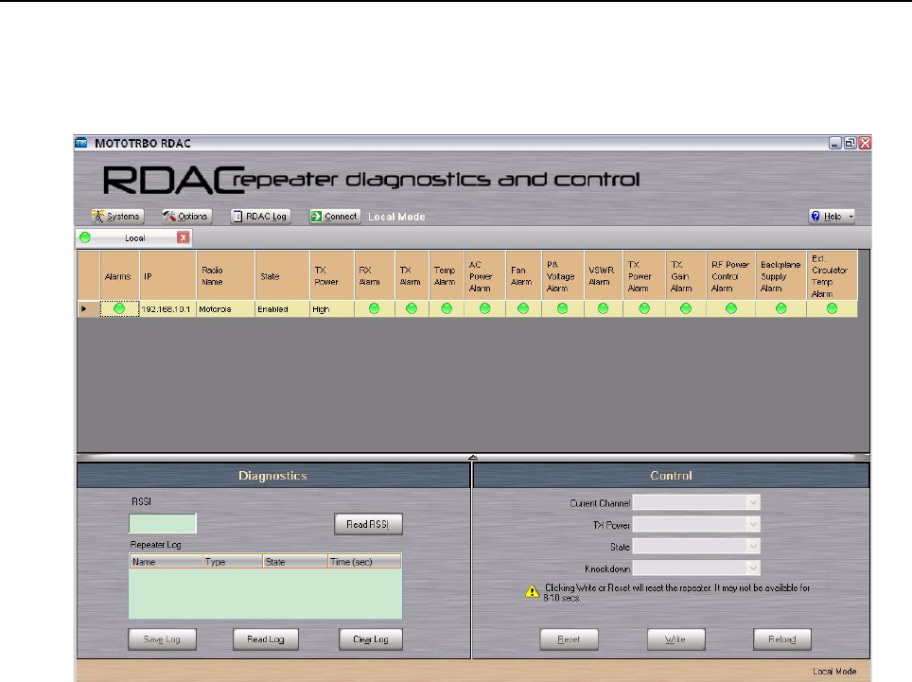Click the TX Gain Alarm green indicator
The image size is (912, 682).
(686, 308)
